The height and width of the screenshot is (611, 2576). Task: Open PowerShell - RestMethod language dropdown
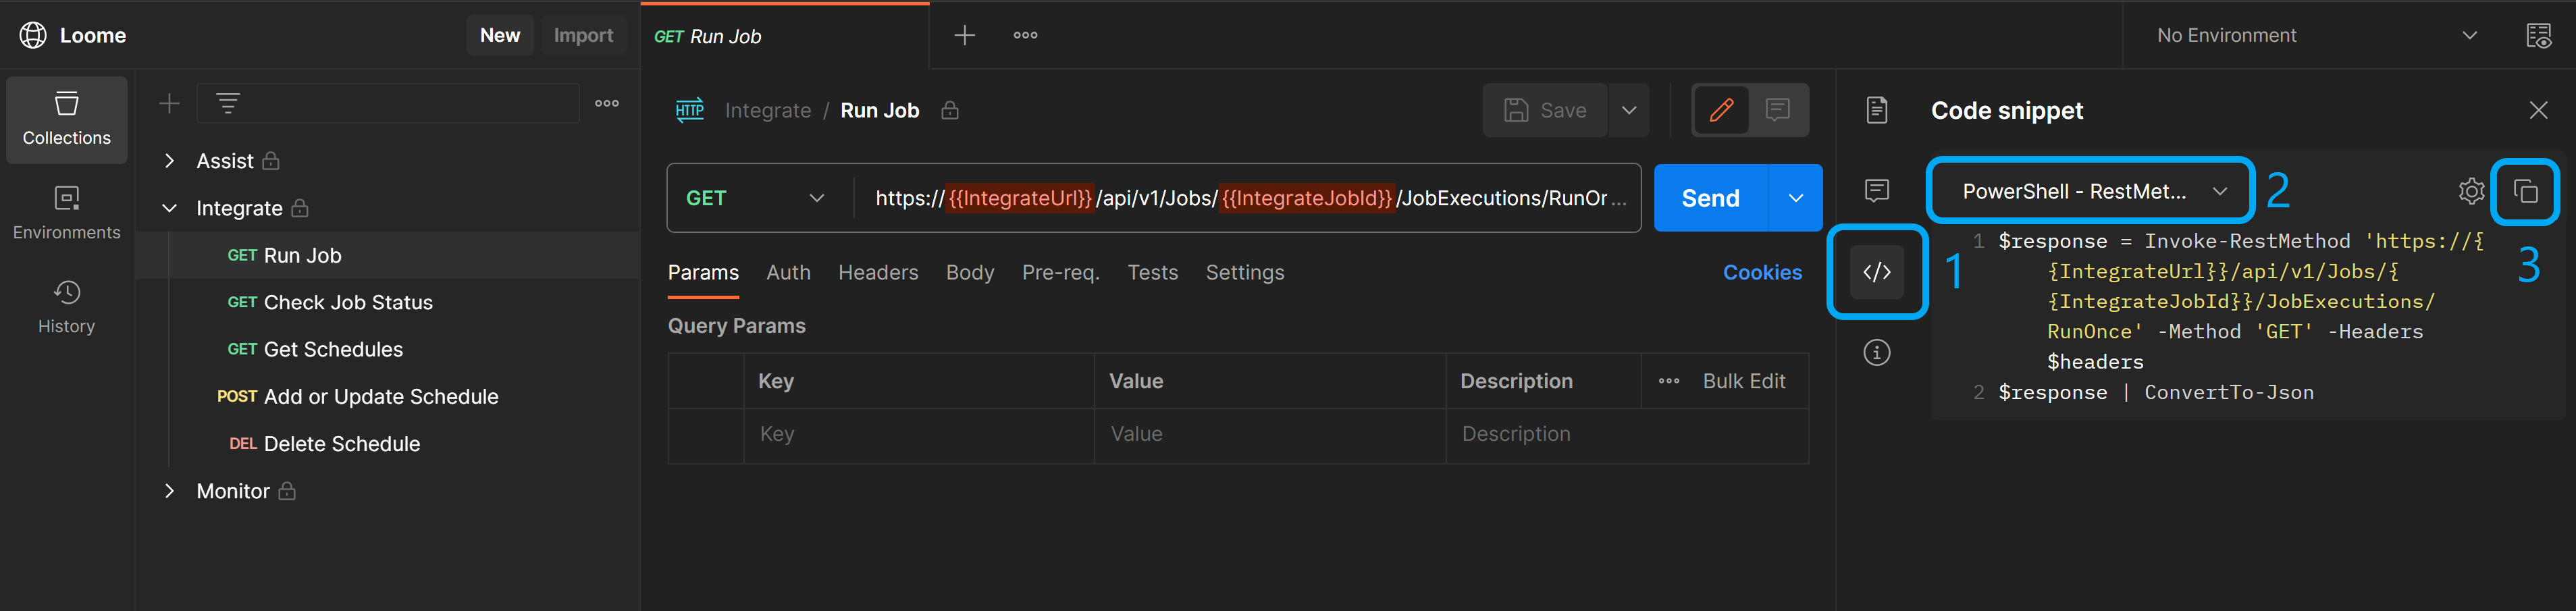pyautogui.click(x=2091, y=191)
